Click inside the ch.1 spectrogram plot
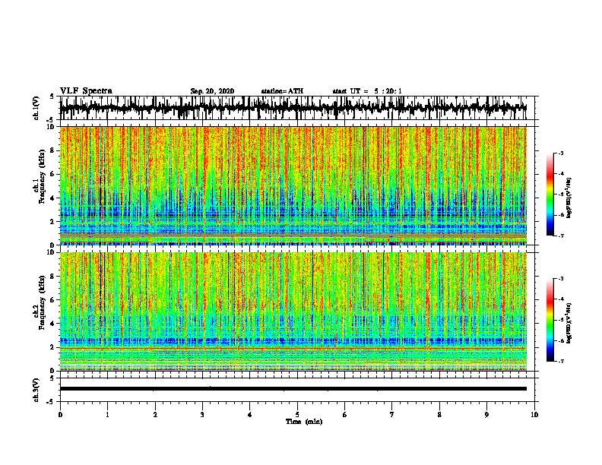The width and height of the screenshot is (602, 465). click(x=293, y=185)
